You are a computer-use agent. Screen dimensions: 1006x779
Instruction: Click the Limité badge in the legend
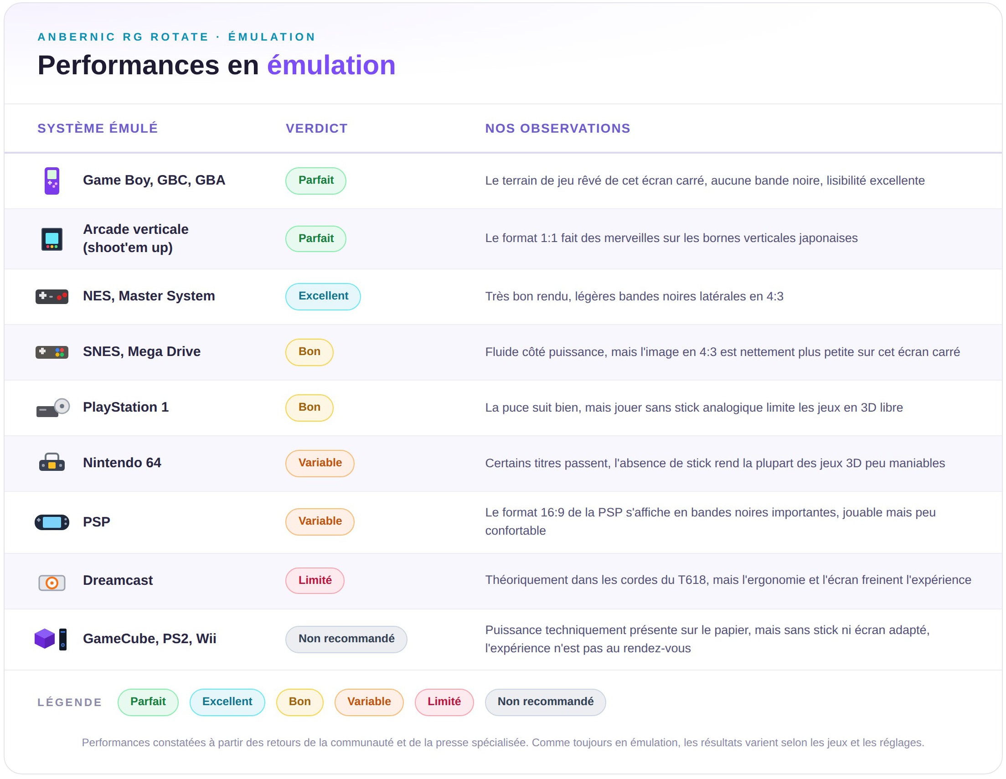[x=444, y=702]
